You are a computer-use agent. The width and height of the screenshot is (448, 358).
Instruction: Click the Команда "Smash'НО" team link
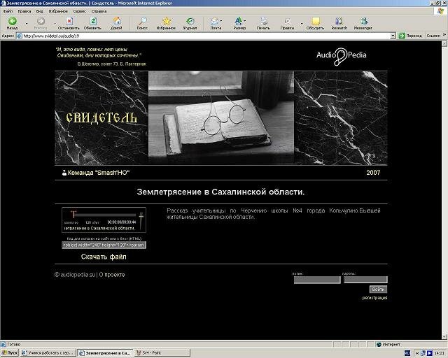click(98, 173)
